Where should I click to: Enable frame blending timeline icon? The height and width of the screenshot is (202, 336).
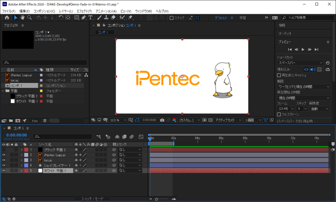tap(125, 137)
